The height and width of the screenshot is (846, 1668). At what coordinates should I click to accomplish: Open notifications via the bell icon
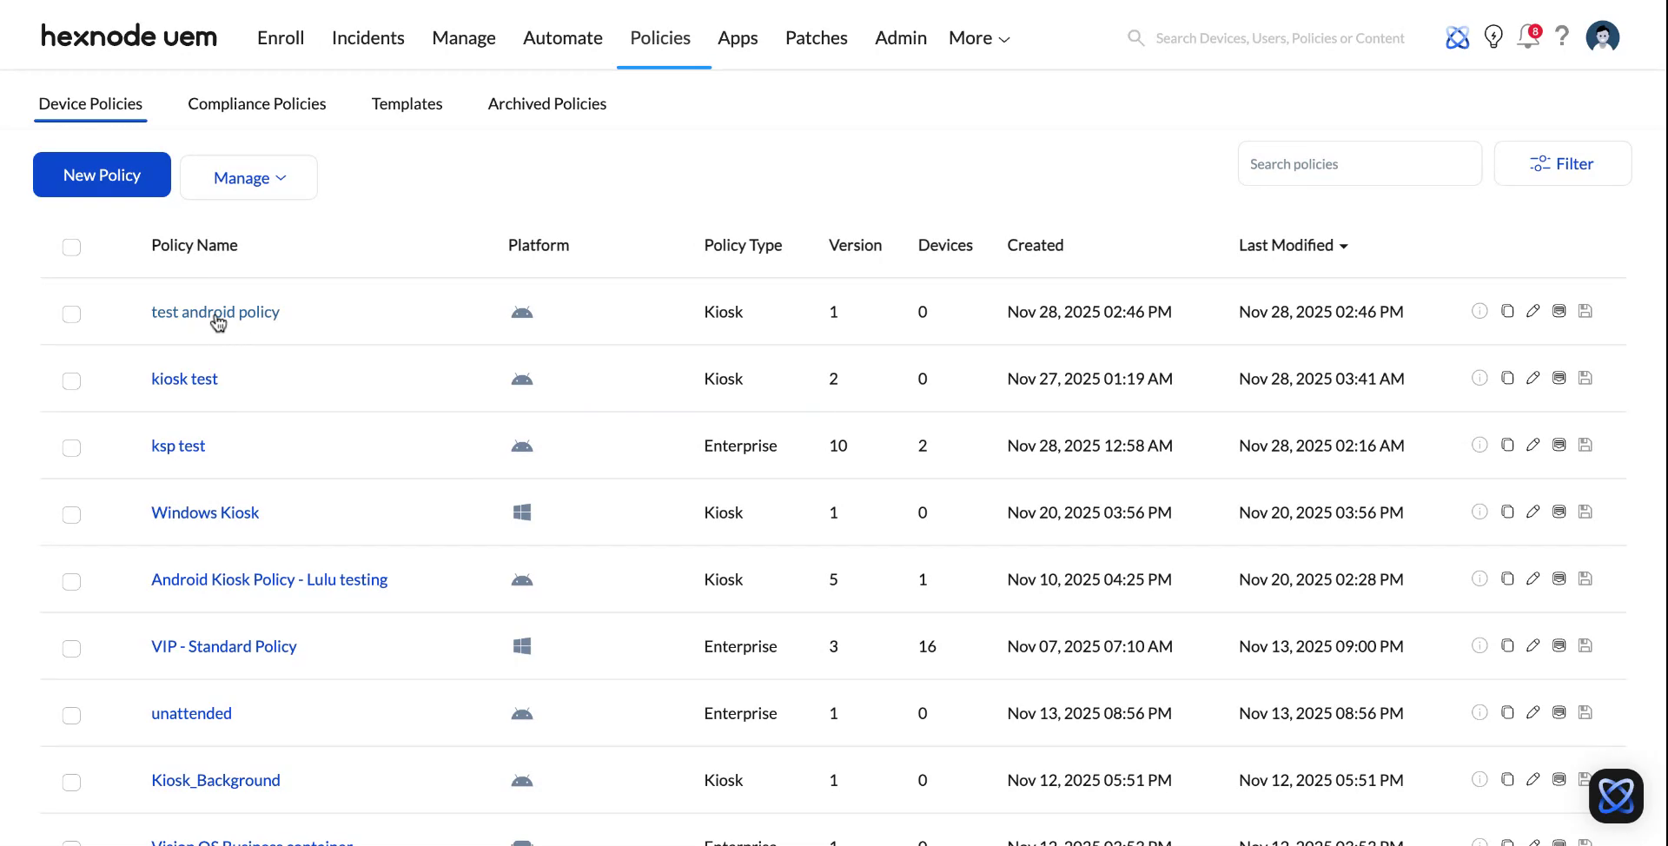[1528, 37]
